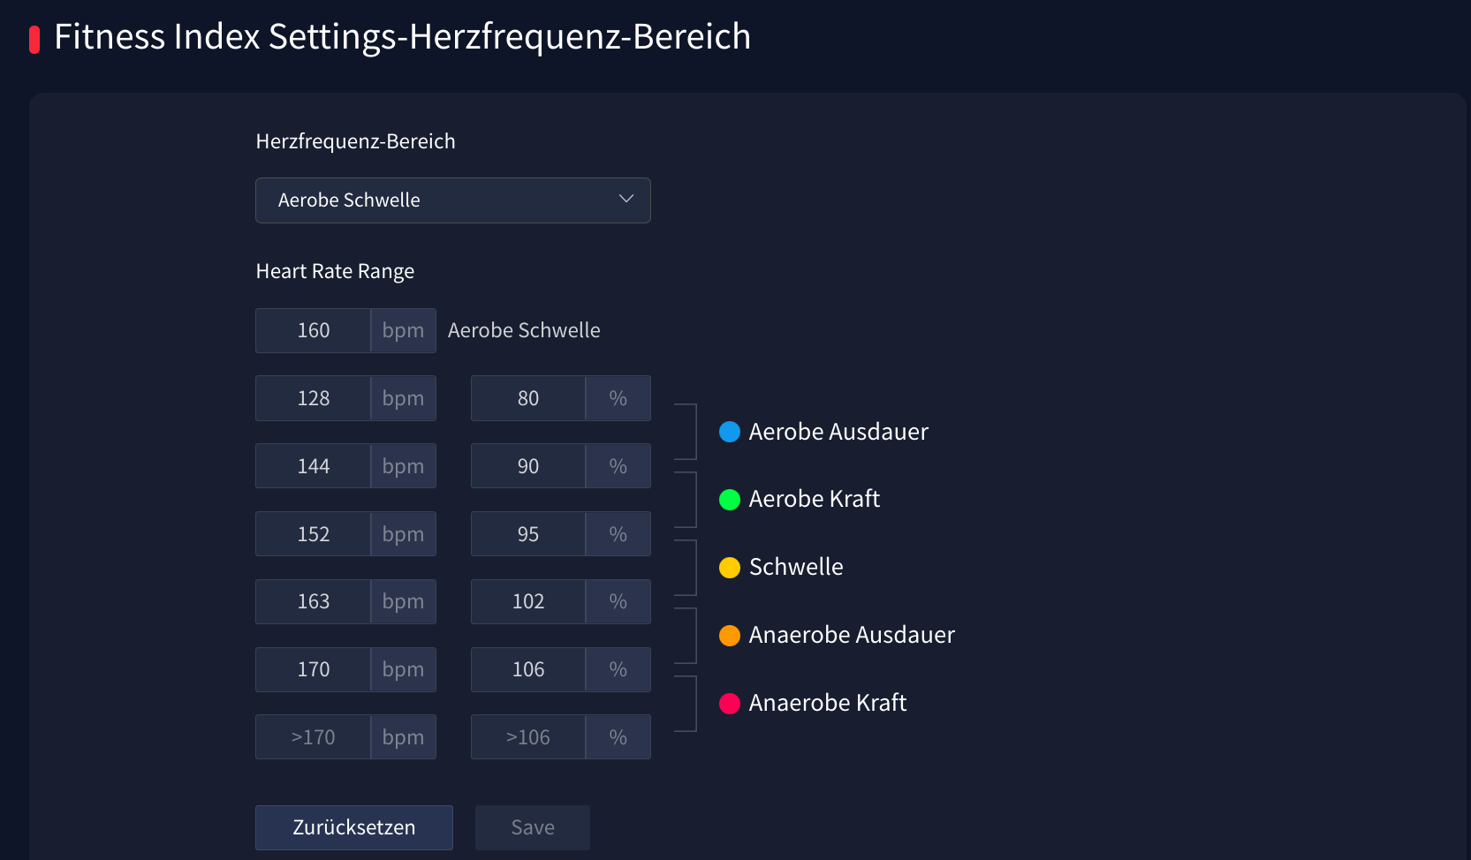Click the green Aerobe Kraft color dot
Image resolution: width=1471 pixels, height=860 pixels.
730,500
